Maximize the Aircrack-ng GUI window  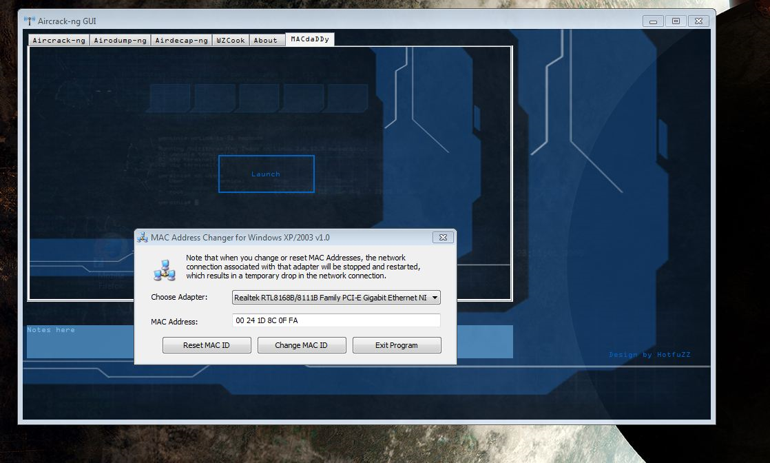pyautogui.click(x=676, y=21)
